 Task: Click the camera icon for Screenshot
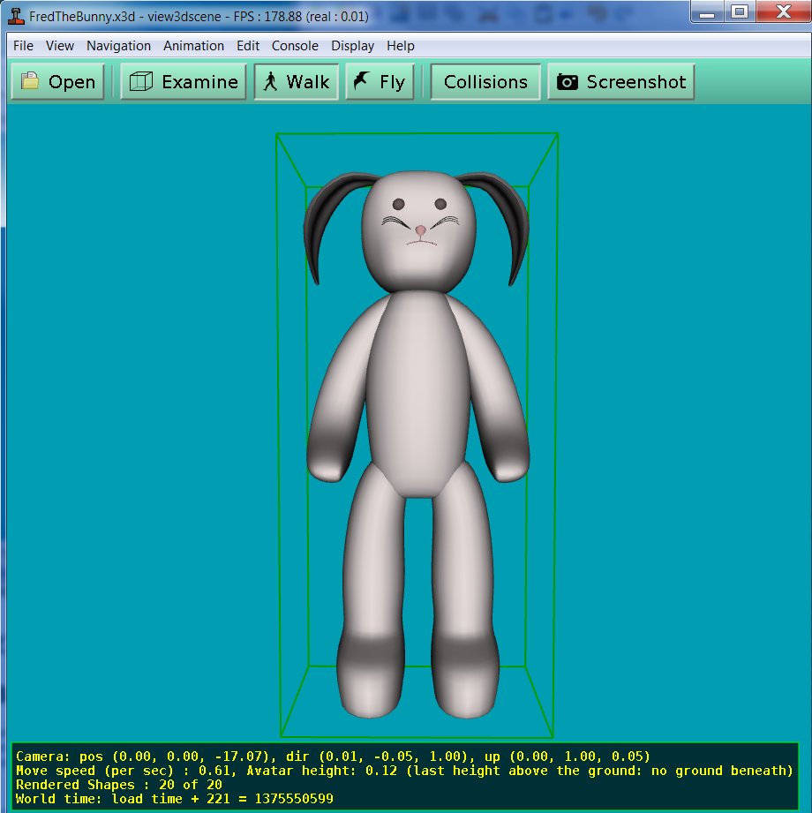(568, 82)
